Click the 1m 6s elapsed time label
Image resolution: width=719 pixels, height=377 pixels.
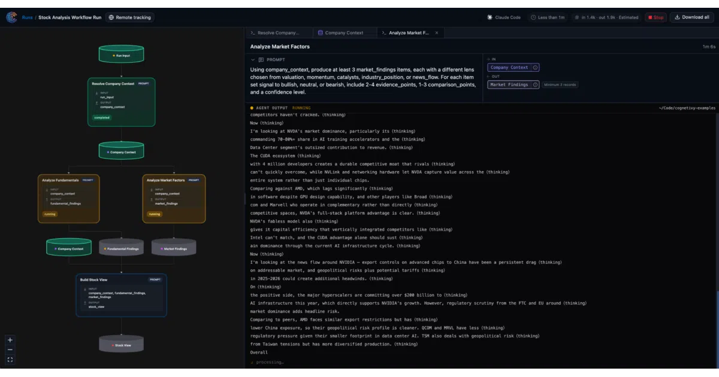(709, 47)
